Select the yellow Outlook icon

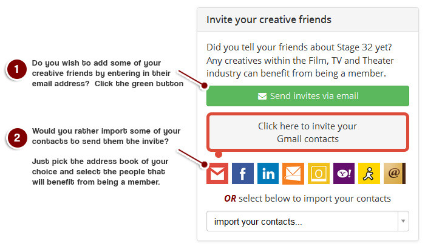319,174
